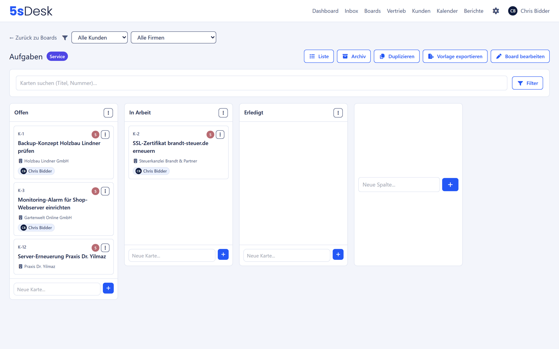The width and height of the screenshot is (559, 349).
Task: Open the settings gear icon
Action: (496, 11)
